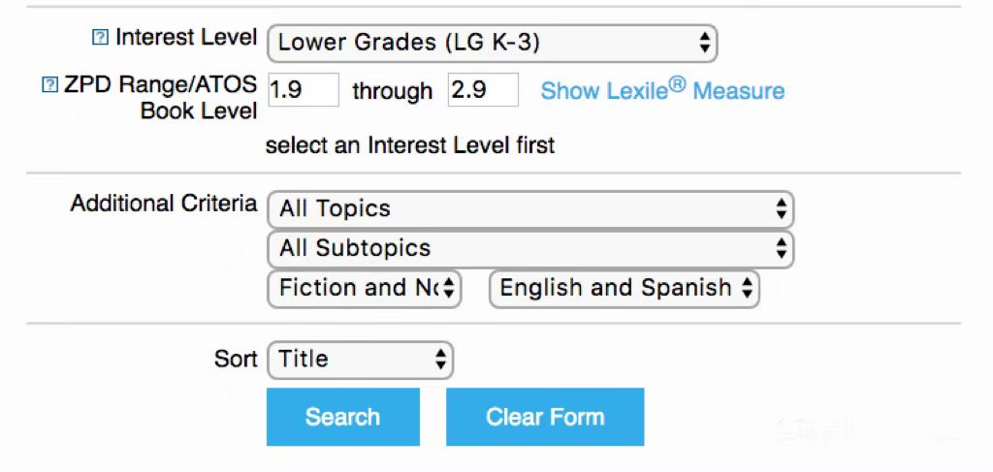Click the 1.9 lower book level field
This screenshot has width=993, height=472.
tap(303, 90)
